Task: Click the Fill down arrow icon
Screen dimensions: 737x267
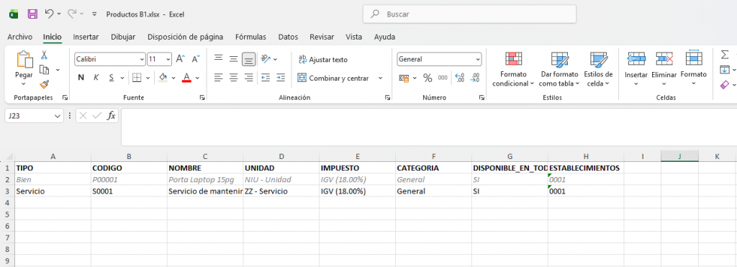Action: (x=725, y=70)
